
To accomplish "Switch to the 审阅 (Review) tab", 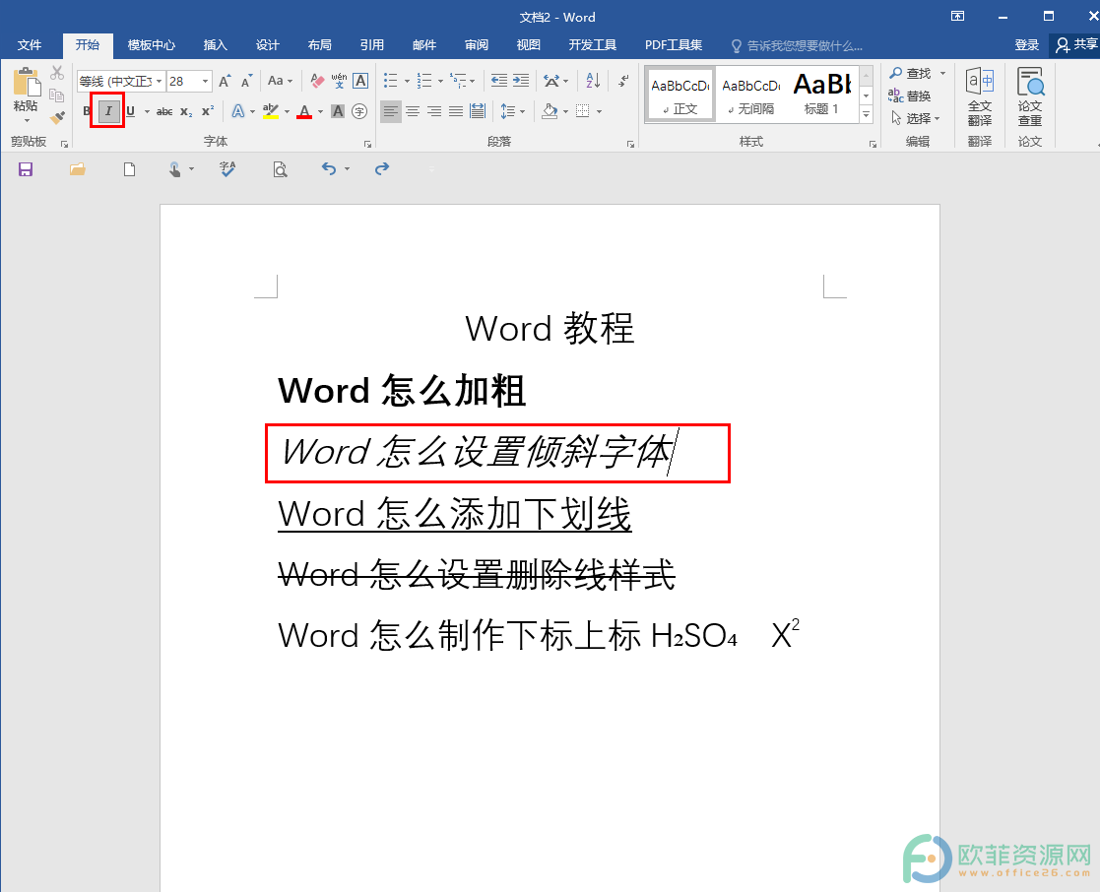I will click(477, 45).
